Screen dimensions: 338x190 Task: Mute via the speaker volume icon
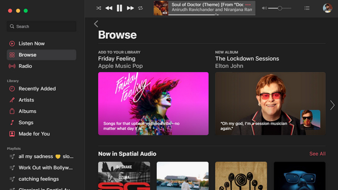(x=264, y=8)
